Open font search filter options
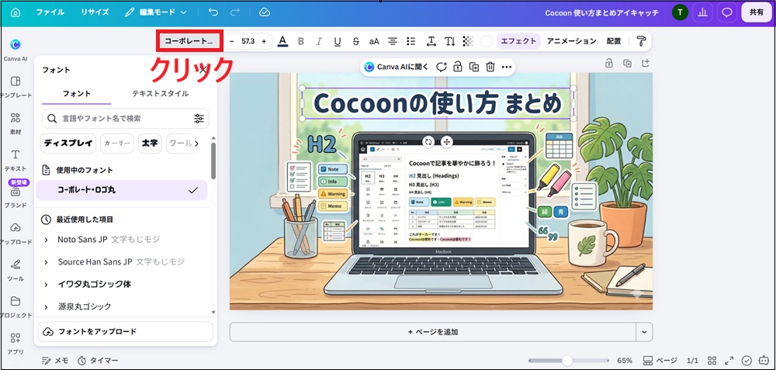Image resolution: width=776 pixels, height=370 pixels. tap(199, 119)
